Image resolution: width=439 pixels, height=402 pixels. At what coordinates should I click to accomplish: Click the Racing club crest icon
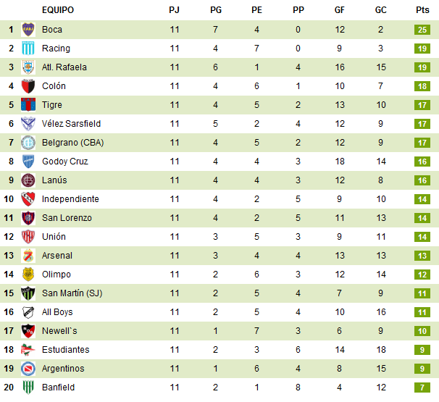(x=29, y=49)
